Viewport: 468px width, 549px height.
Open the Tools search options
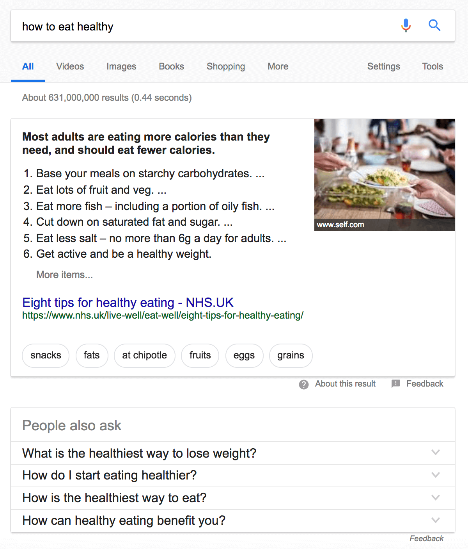(x=433, y=66)
